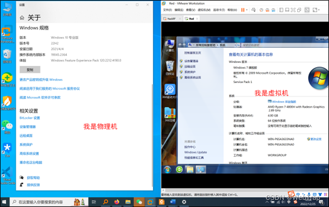Toggle the VMware library sidebar panel

[281, 10]
